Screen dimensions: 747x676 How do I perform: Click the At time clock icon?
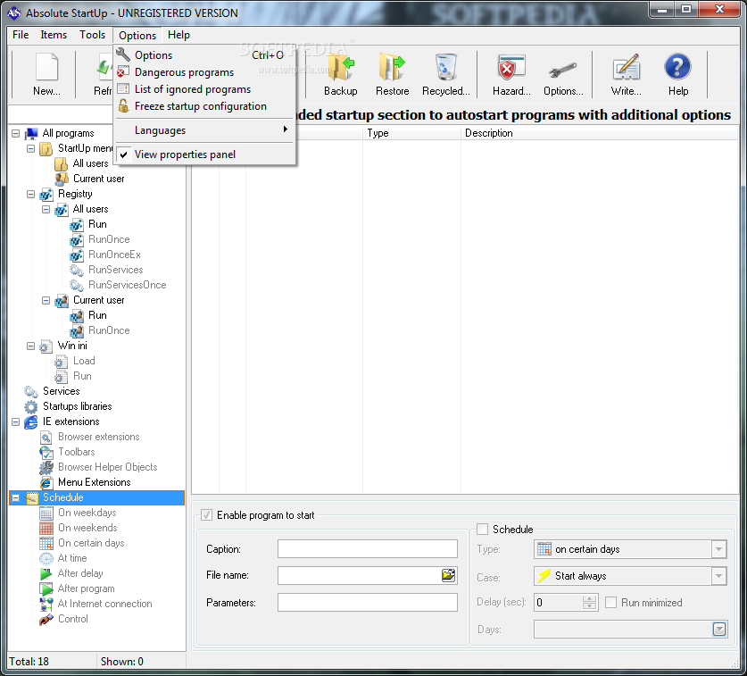(46, 558)
